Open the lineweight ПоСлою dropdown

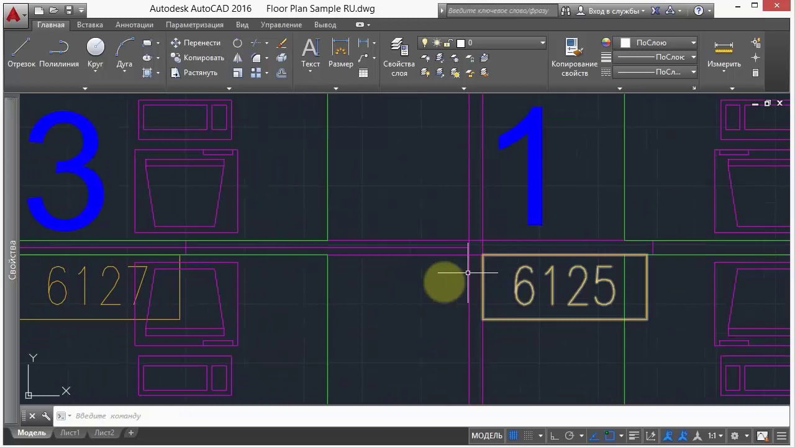pyautogui.click(x=656, y=57)
